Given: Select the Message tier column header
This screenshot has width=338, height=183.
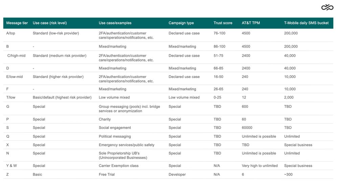Looking at the screenshot, I should [17, 23].
